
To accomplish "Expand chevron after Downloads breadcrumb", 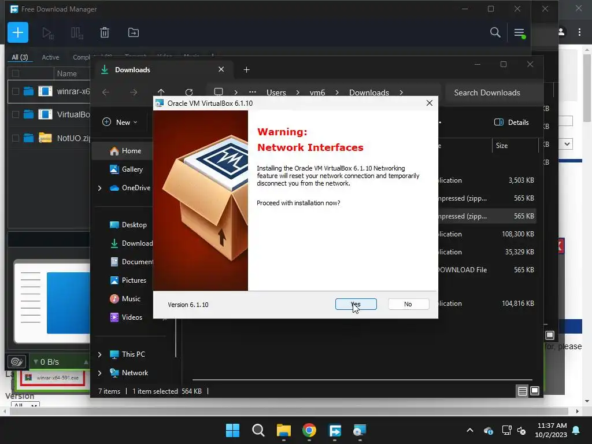I will tap(401, 92).
